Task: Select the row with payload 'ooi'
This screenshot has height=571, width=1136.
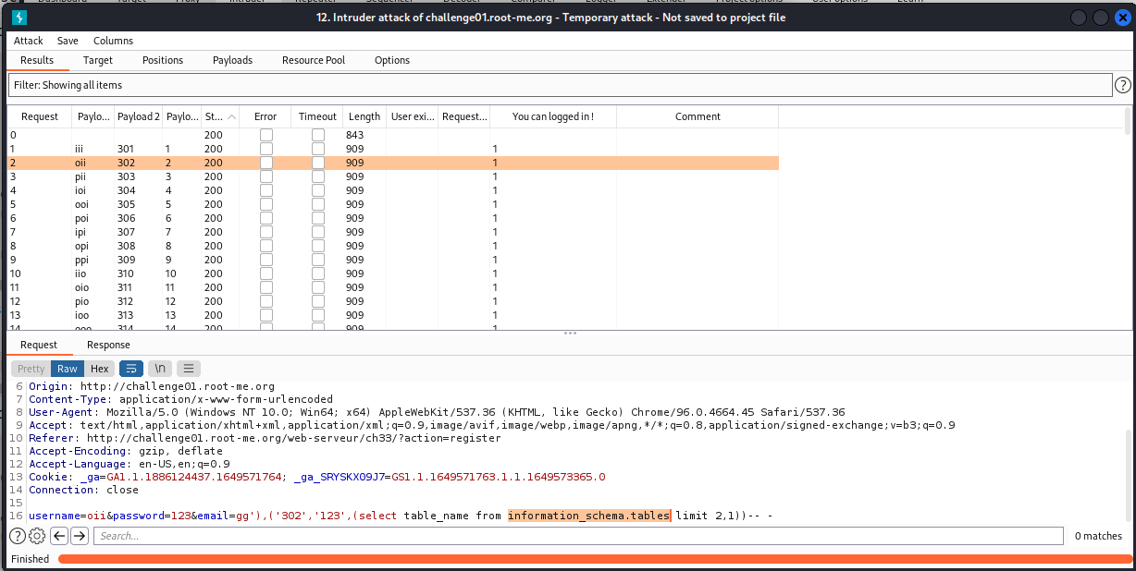Action: tap(393, 204)
